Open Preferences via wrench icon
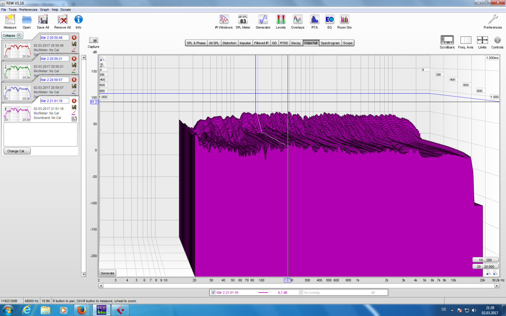The image size is (506, 316). click(493, 19)
